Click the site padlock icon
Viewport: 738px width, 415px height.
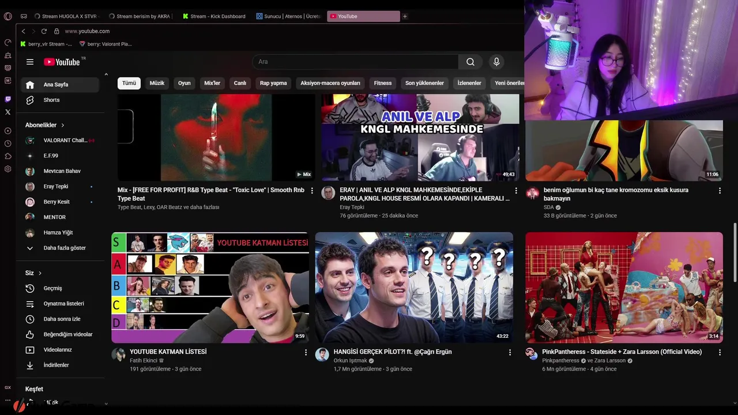click(57, 31)
